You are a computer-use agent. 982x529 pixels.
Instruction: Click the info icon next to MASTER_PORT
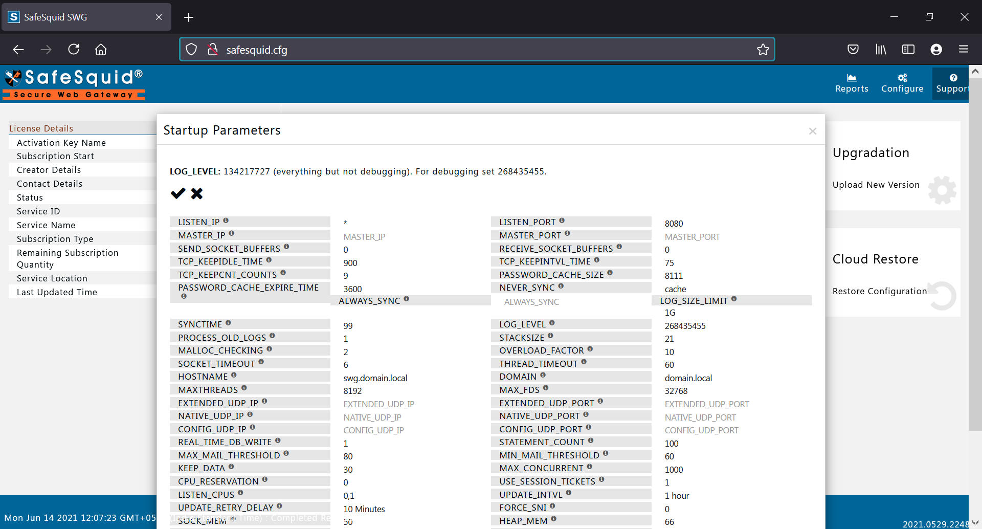coord(567,233)
